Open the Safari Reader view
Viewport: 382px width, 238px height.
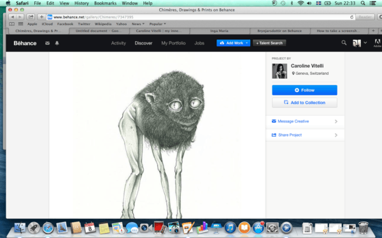point(365,17)
